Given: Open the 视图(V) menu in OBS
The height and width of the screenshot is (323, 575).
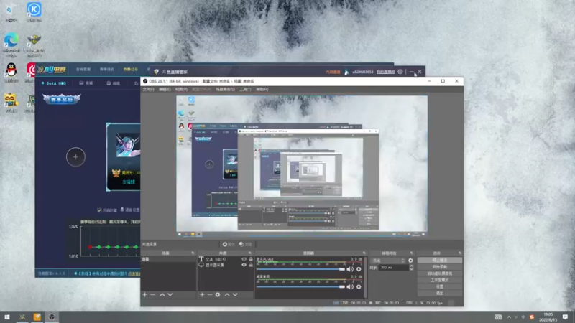Looking at the screenshot, I should 181,89.
